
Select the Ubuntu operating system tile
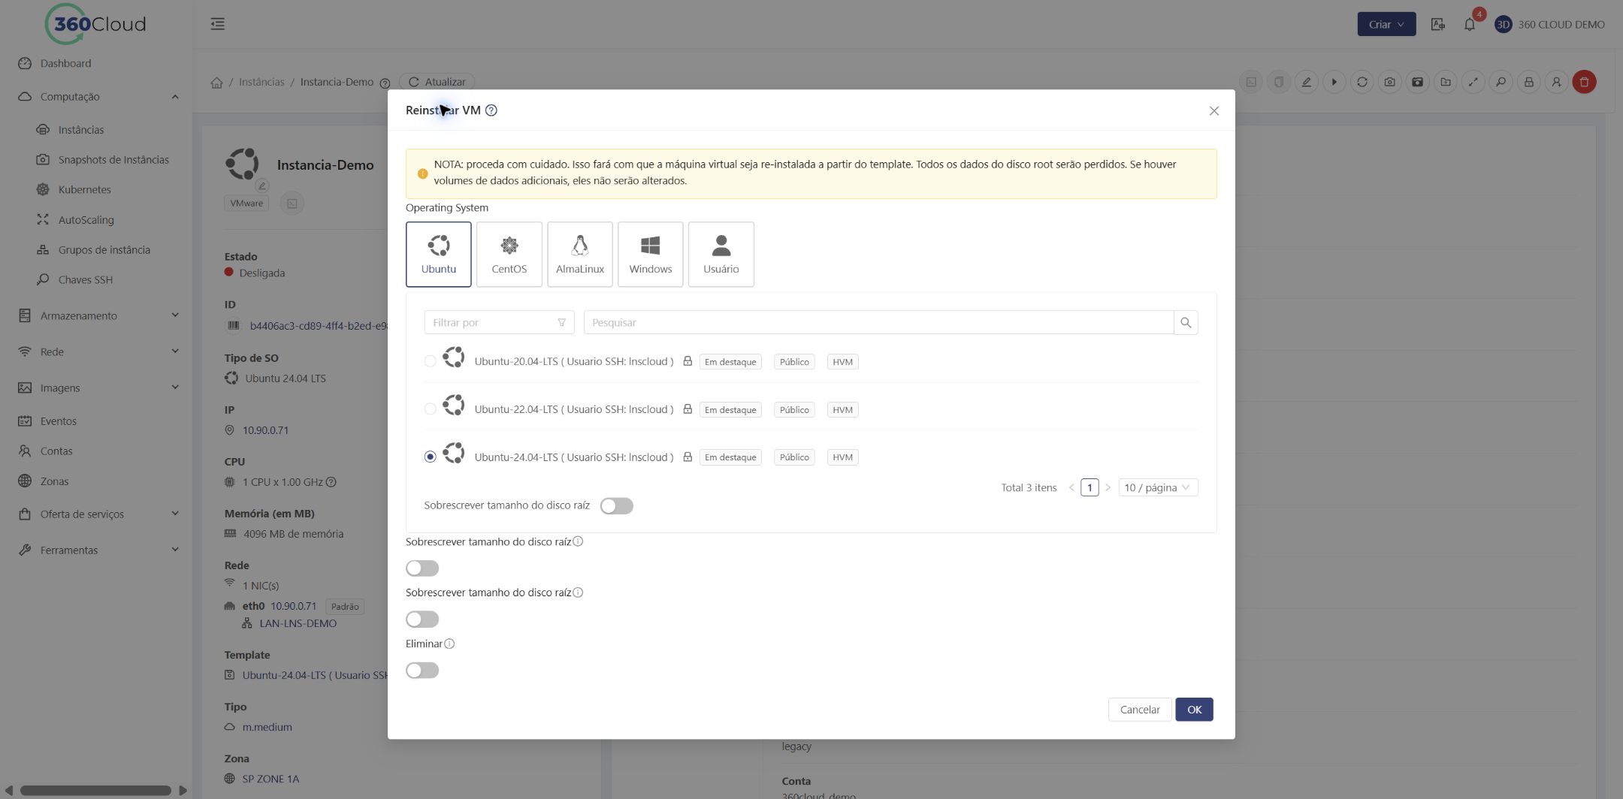[x=438, y=254]
